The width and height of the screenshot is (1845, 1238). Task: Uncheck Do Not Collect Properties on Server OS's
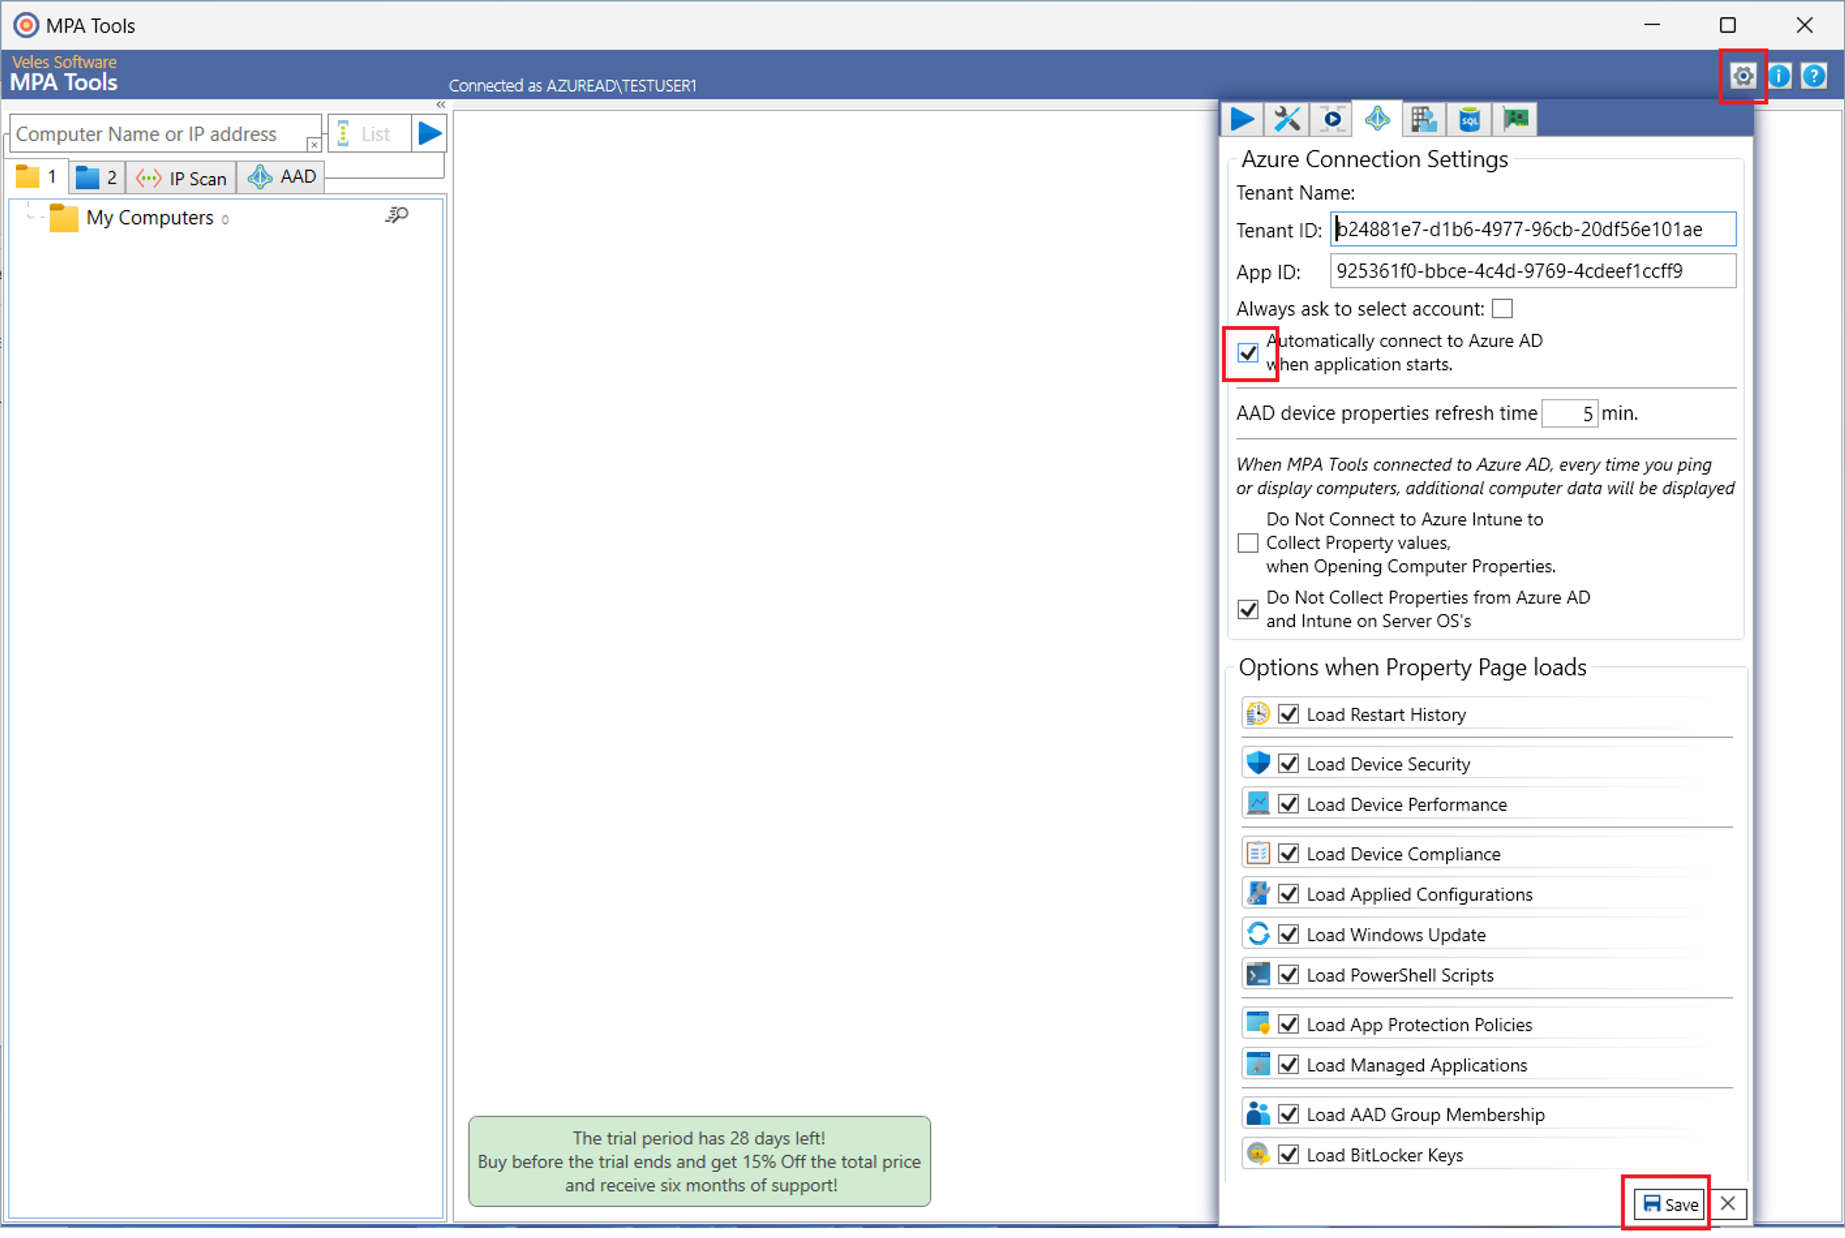click(x=1247, y=609)
